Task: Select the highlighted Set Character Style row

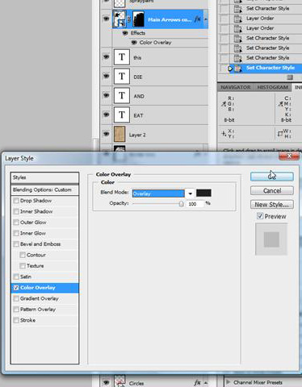Action: coord(260,68)
